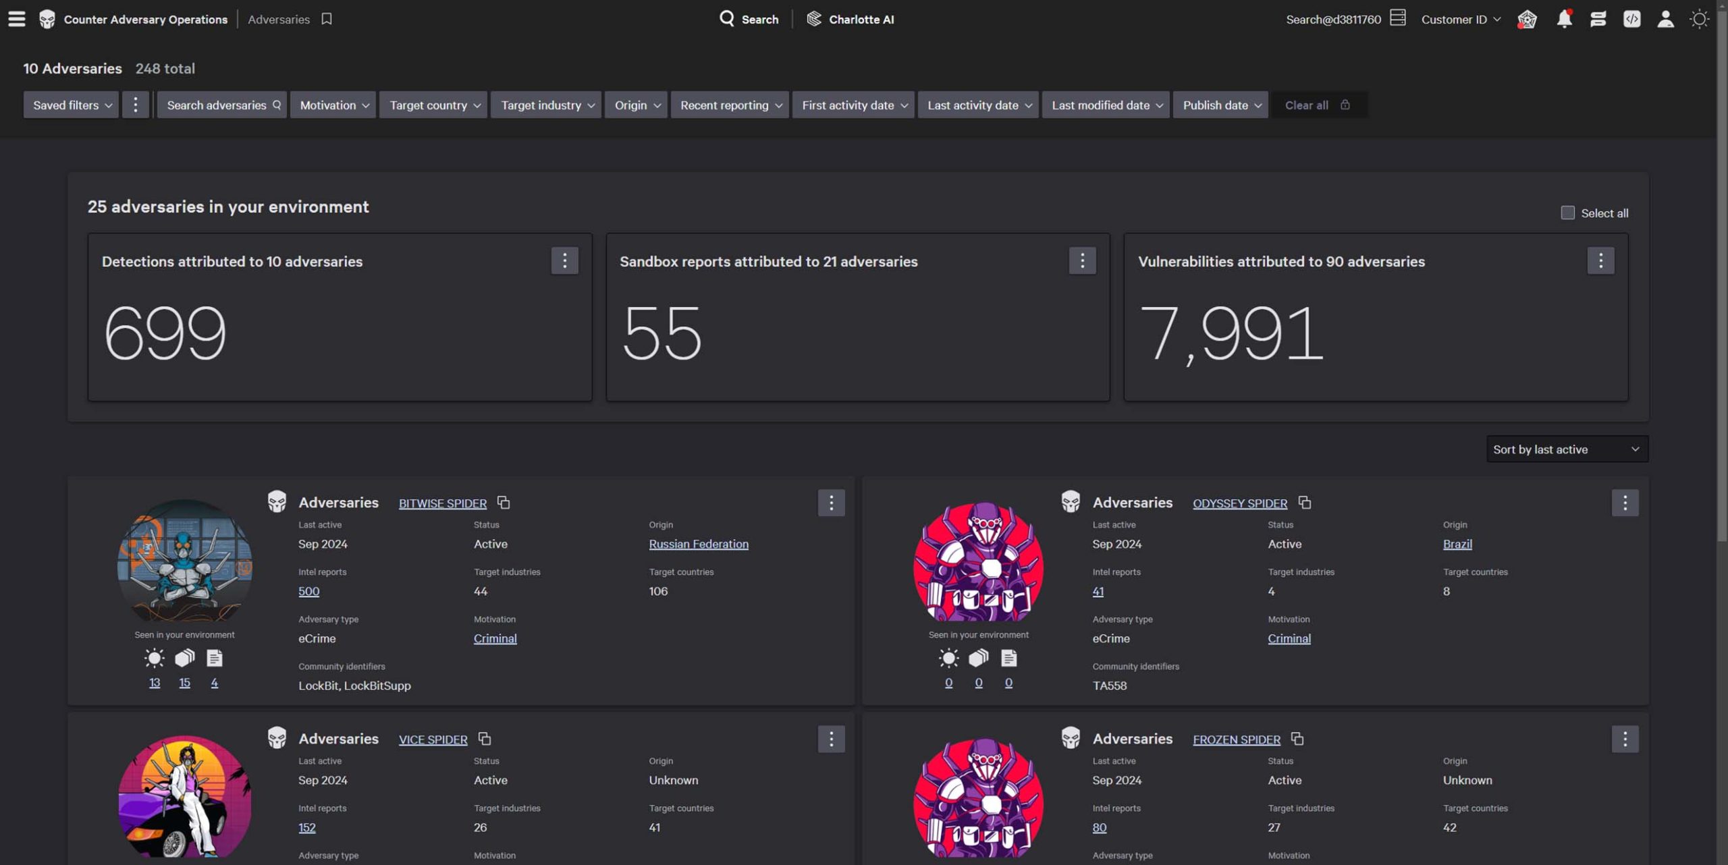This screenshot has width=1728, height=865.
Task: Open Detections card options menu
Action: pyautogui.click(x=564, y=260)
